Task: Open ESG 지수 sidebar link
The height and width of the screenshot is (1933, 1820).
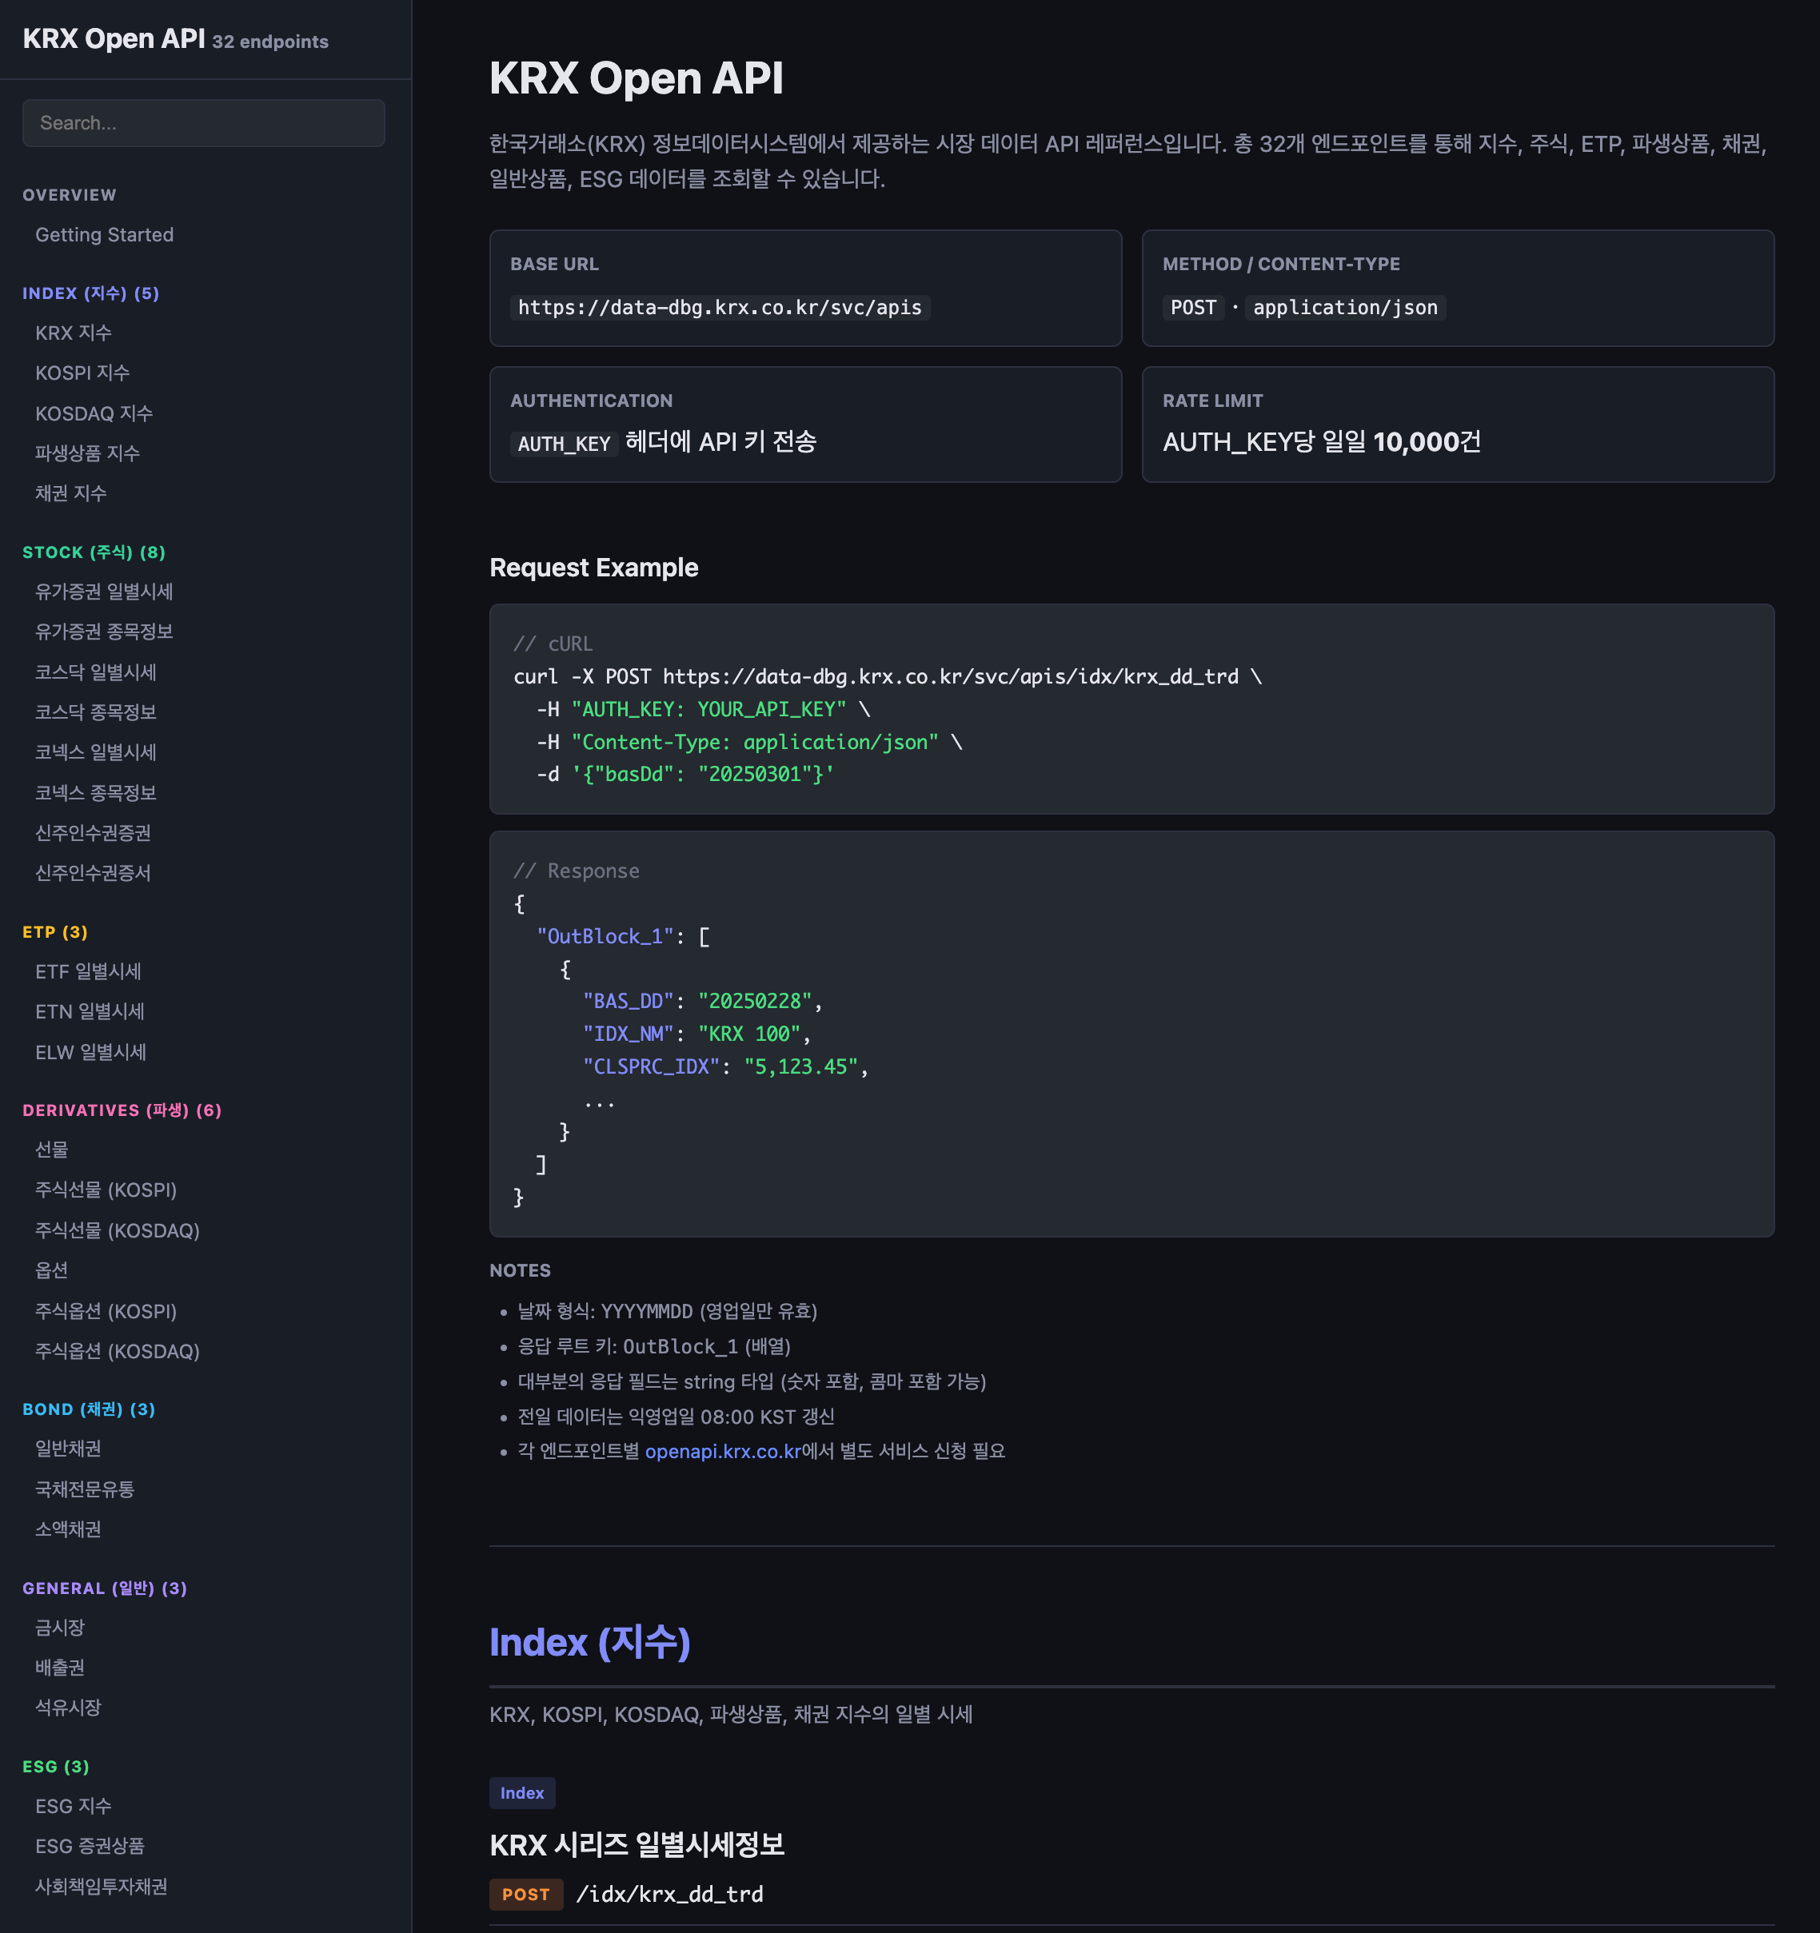Action: (74, 1806)
